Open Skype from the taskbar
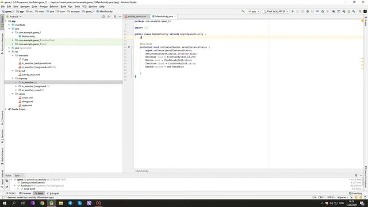368x207 pixels. [x=79, y=203]
